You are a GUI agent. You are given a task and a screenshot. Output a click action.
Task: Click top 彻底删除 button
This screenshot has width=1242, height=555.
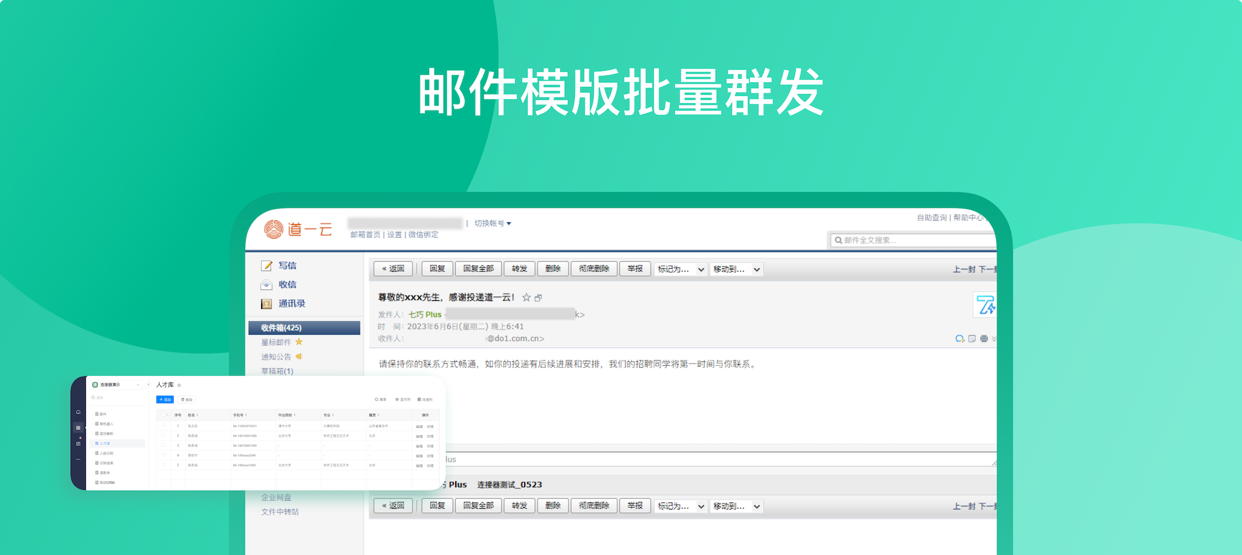point(594,269)
